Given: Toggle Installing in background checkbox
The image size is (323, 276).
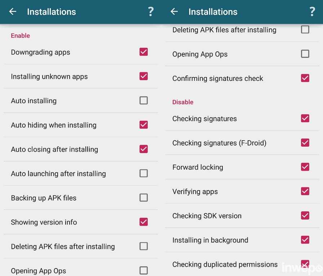Looking at the screenshot, I should [305, 240].
